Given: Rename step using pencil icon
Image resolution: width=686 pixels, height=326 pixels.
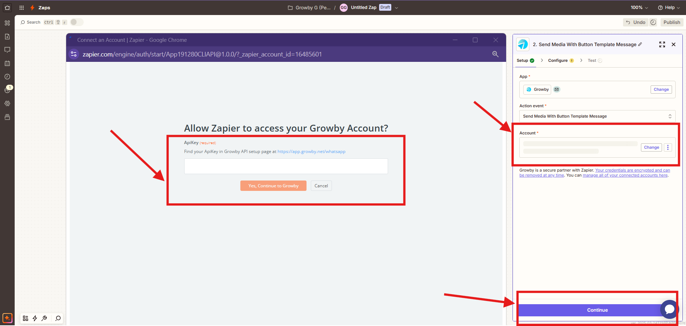Looking at the screenshot, I should [640, 44].
